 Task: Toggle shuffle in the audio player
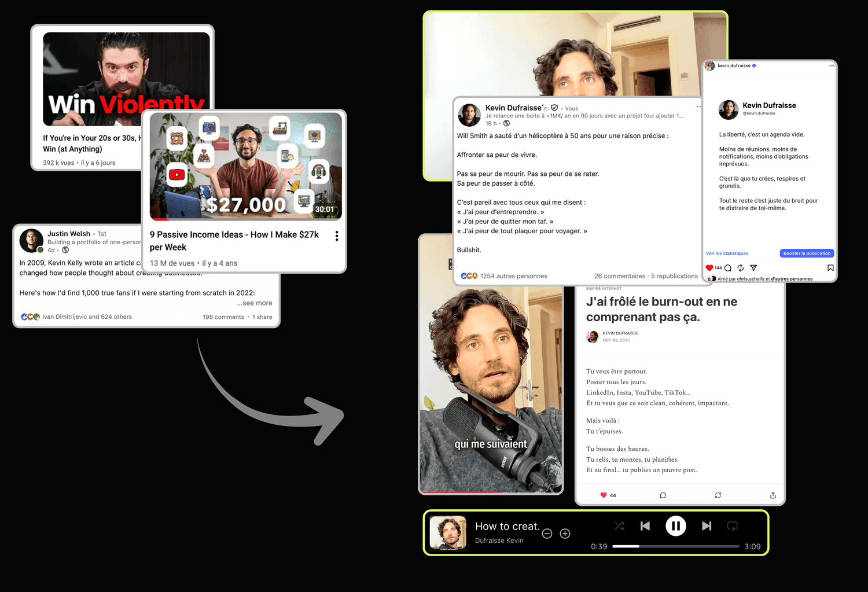click(619, 526)
